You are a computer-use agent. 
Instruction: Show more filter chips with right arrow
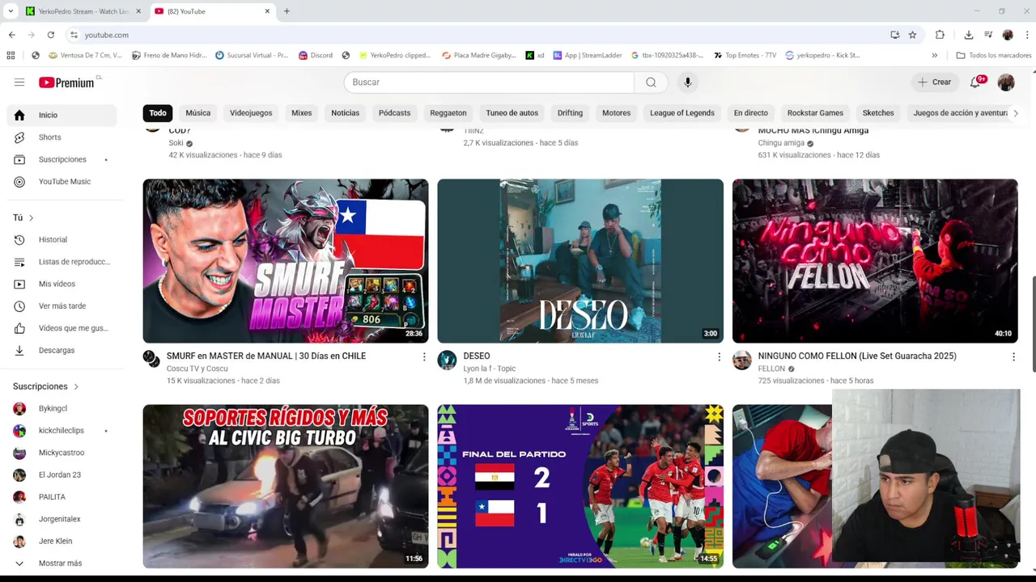pos(1016,113)
